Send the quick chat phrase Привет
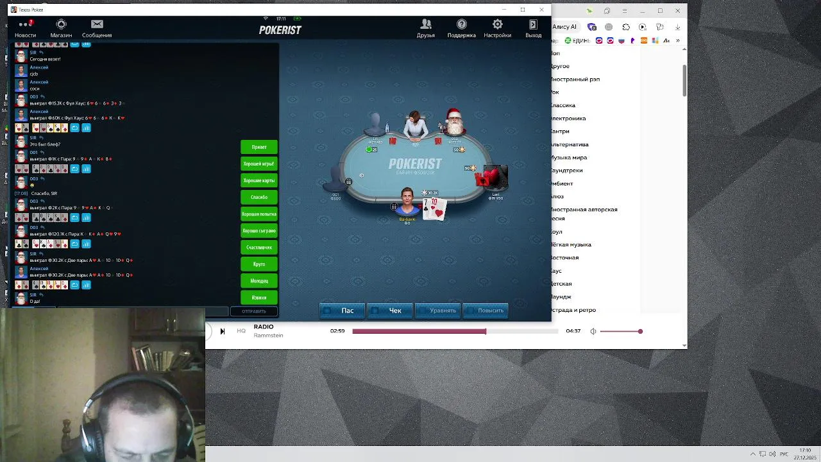Image resolution: width=821 pixels, height=462 pixels. point(259,147)
